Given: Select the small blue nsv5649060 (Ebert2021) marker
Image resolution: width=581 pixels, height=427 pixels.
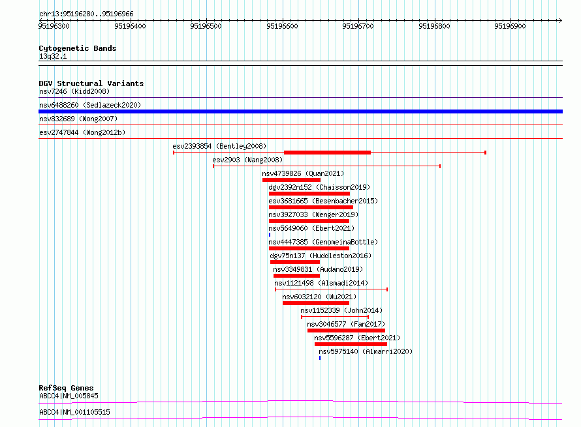Looking at the screenshot, I should tap(270, 235).
